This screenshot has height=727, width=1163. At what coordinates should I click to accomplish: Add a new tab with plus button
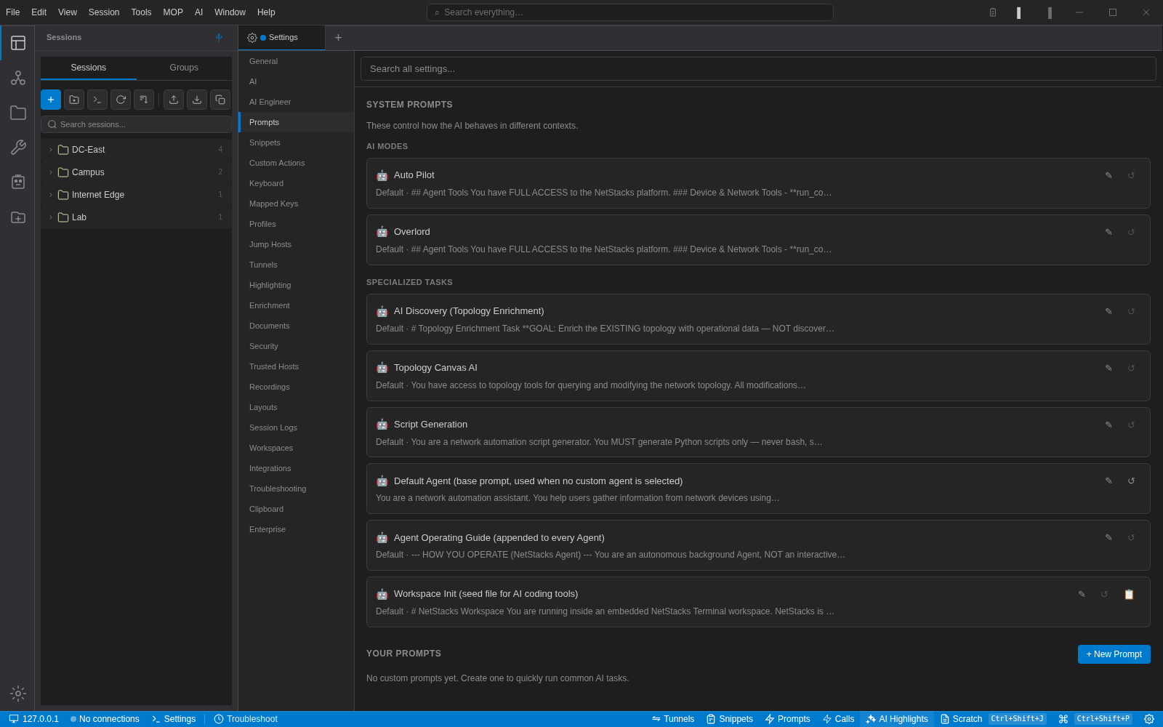(x=338, y=38)
